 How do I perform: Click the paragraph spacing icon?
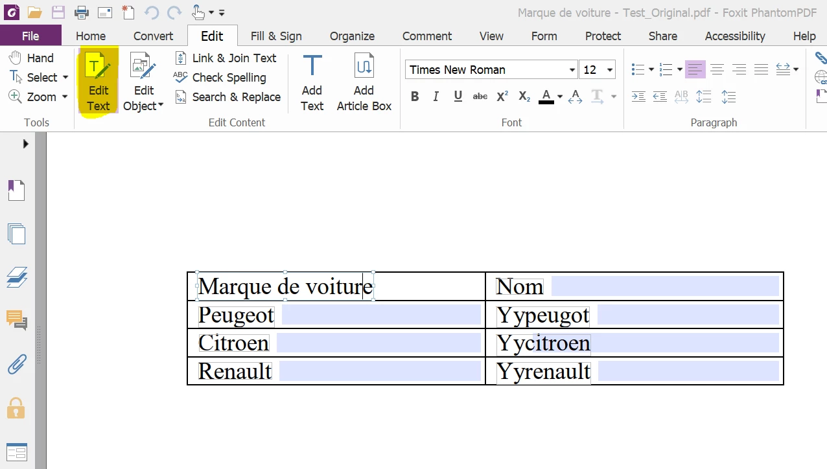[728, 97]
